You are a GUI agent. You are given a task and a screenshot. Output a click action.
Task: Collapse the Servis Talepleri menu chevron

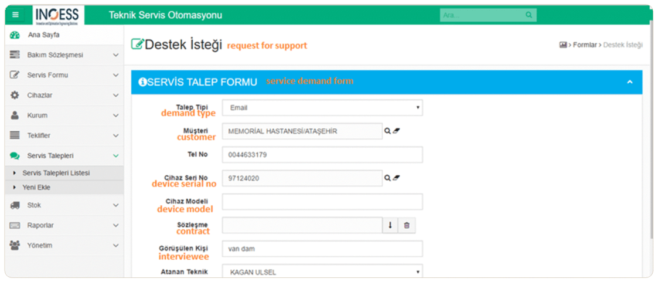(x=116, y=156)
